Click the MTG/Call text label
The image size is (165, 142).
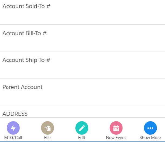[x=13, y=138]
